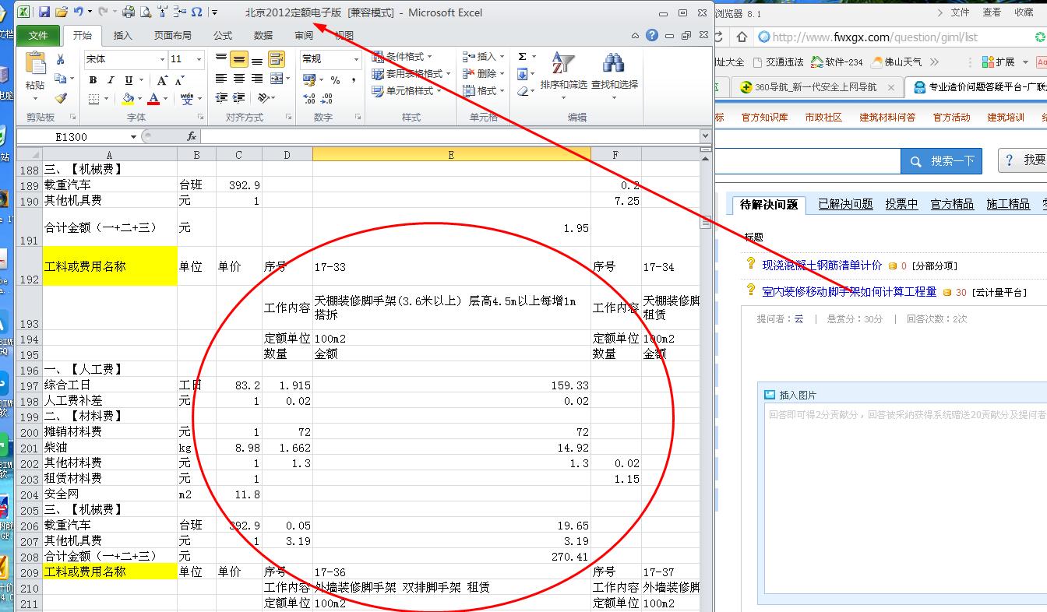1047x612 pixels.
Task: Select the Format Painter brush
Action: (61, 98)
